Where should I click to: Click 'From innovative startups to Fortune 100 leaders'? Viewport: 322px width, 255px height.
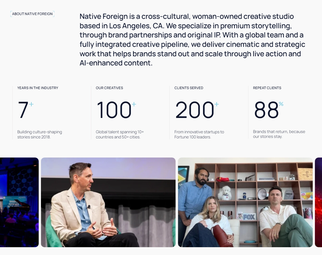coord(199,134)
